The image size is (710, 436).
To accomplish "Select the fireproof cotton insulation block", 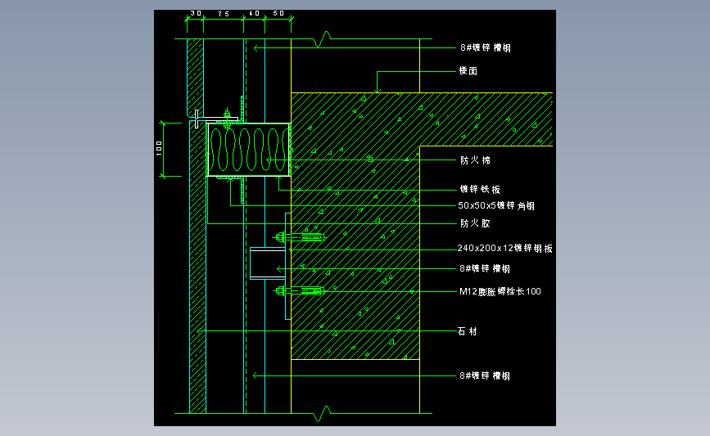I will point(249,150).
